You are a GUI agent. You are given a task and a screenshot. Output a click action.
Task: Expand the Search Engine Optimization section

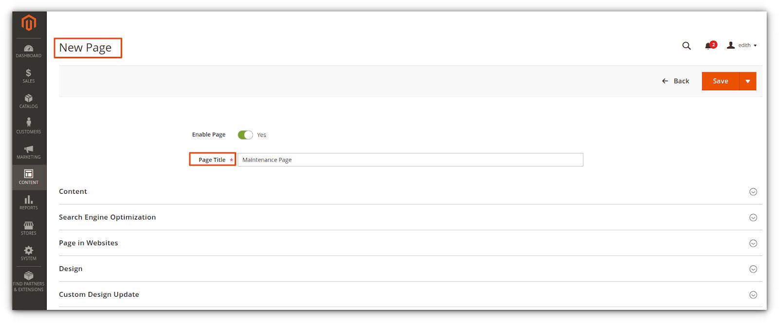pos(753,218)
